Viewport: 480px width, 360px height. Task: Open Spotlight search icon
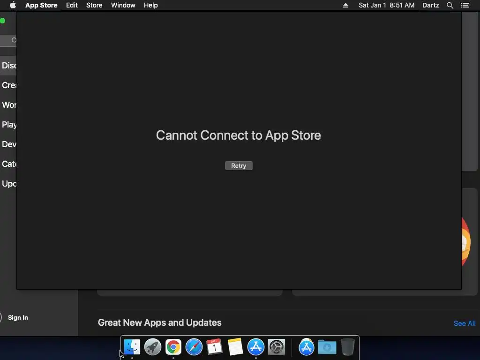point(450,5)
